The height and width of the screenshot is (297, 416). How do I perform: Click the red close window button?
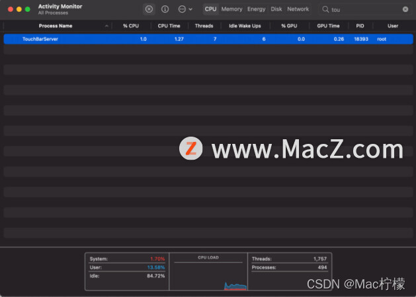[x=11, y=9]
